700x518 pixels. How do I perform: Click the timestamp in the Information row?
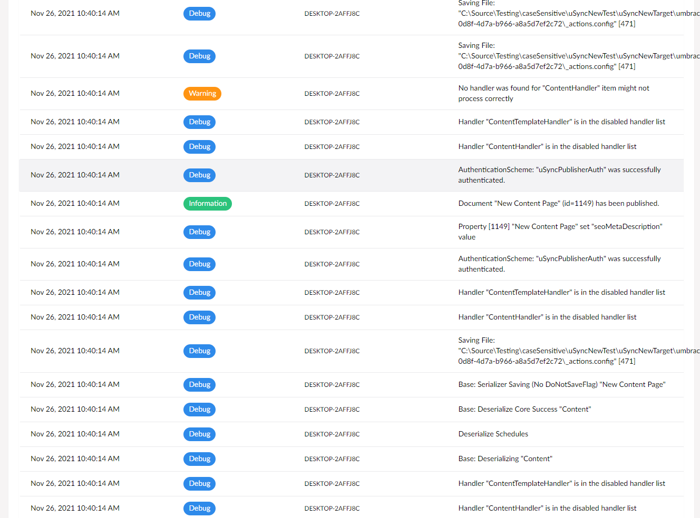75,204
